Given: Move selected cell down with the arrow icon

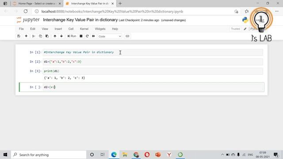Looking at the screenshot, I should pyautogui.click(x=61, y=36).
